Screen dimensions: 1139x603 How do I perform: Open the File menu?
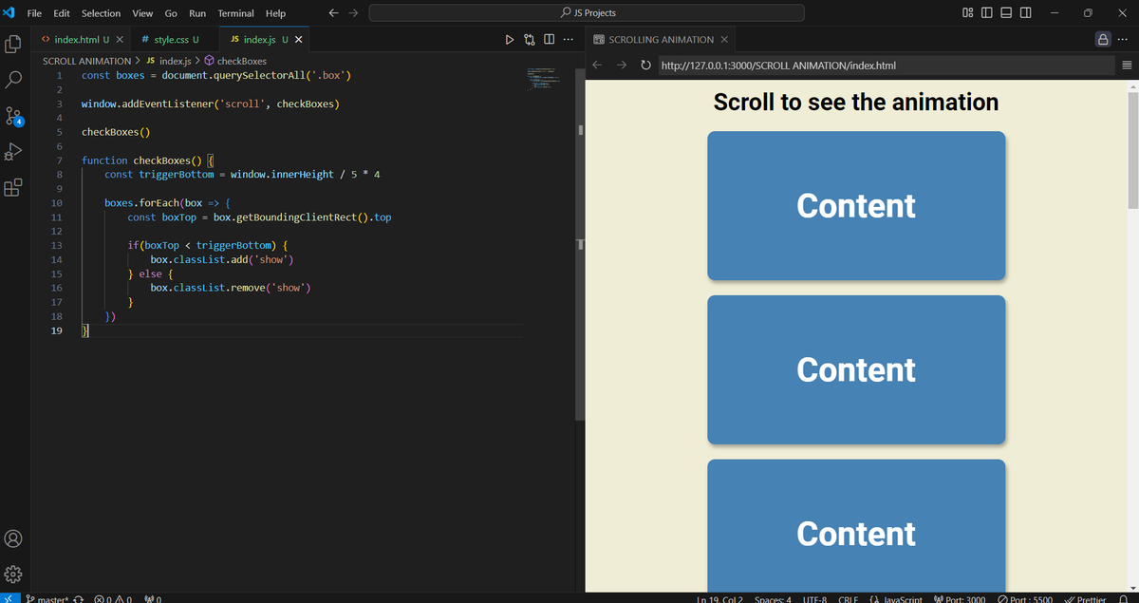coord(34,13)
